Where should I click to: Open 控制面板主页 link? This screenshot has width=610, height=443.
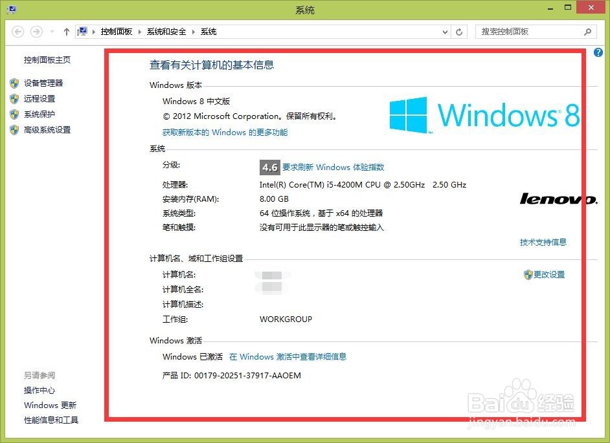coord(47,60)
